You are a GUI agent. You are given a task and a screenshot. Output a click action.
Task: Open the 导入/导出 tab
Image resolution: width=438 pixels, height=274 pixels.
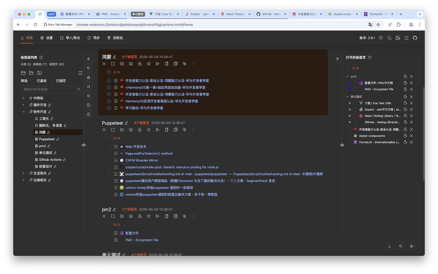pos(70,38)
